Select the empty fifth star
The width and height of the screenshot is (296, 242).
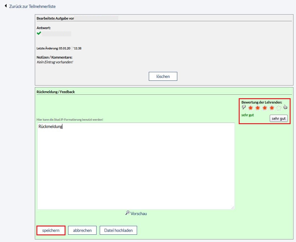tap(279, 108)
